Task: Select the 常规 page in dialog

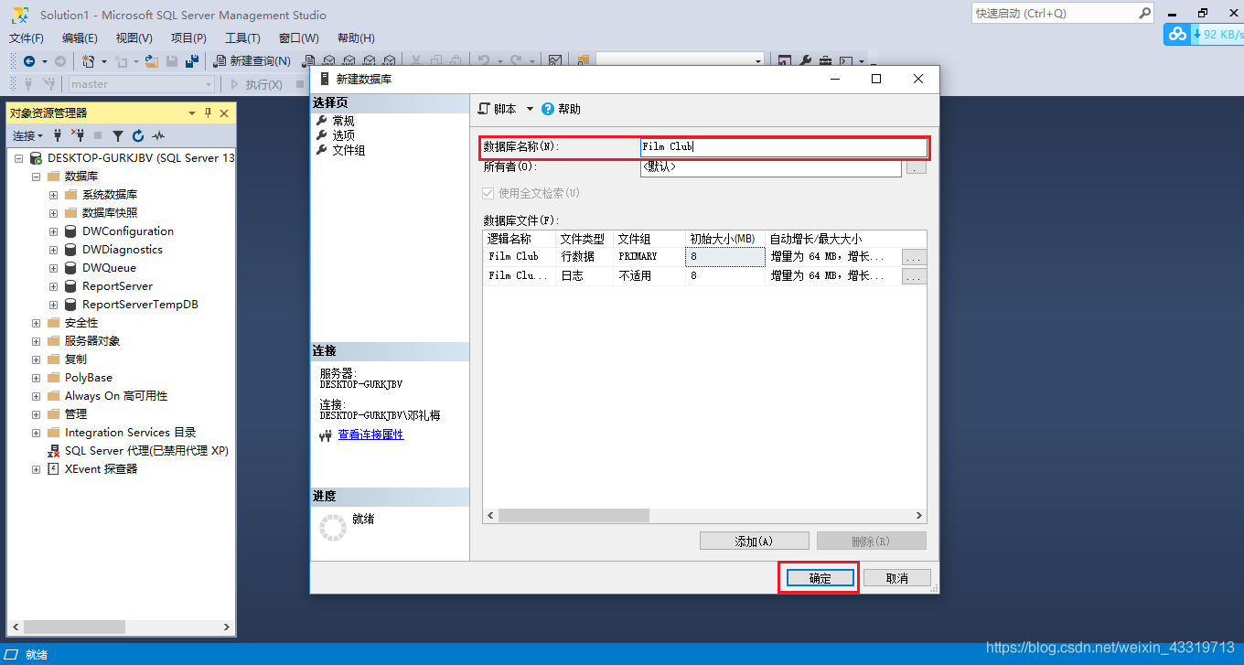Action: click(x=343, y=121)
